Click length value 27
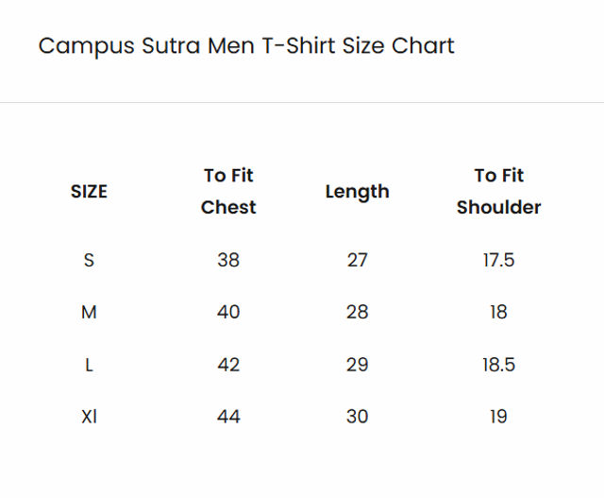This screenshot has height=498, width=604. 357,260
